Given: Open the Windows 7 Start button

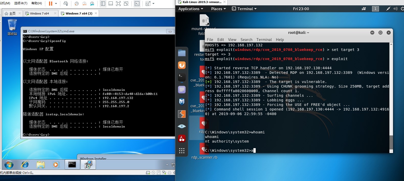Looking at the screenshot, I should click(9, 165).
